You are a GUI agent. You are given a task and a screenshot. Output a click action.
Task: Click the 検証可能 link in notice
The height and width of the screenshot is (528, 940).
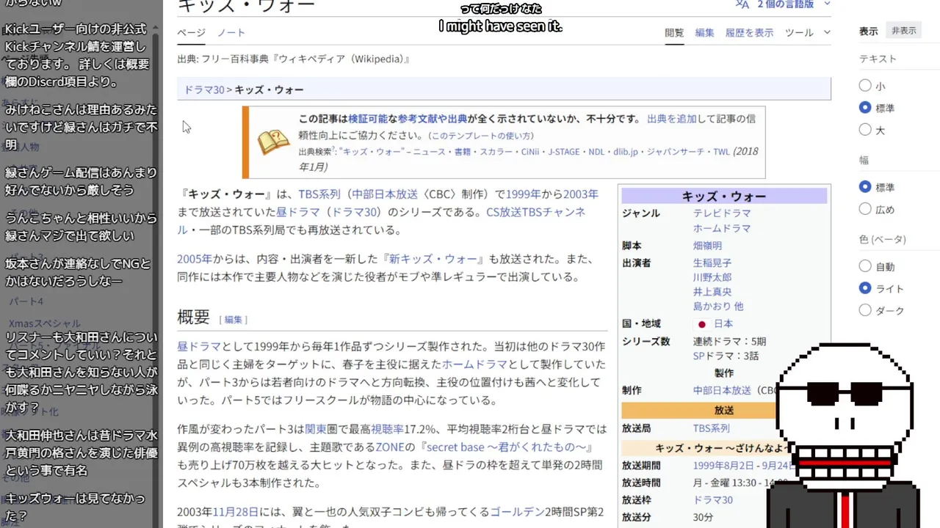click(368, 119)
